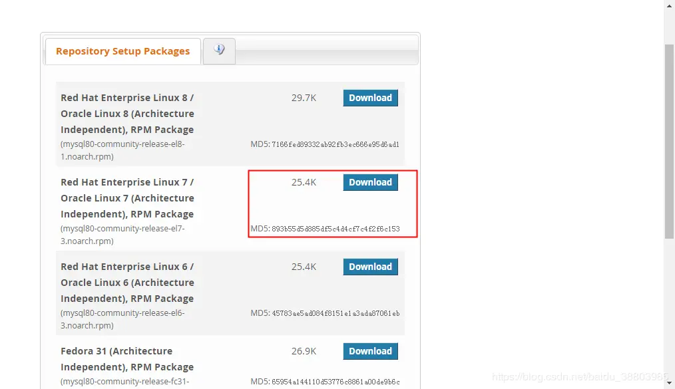Open the Repository Setup Packages tab
675x389 pixels.
[x=122, y=51]
